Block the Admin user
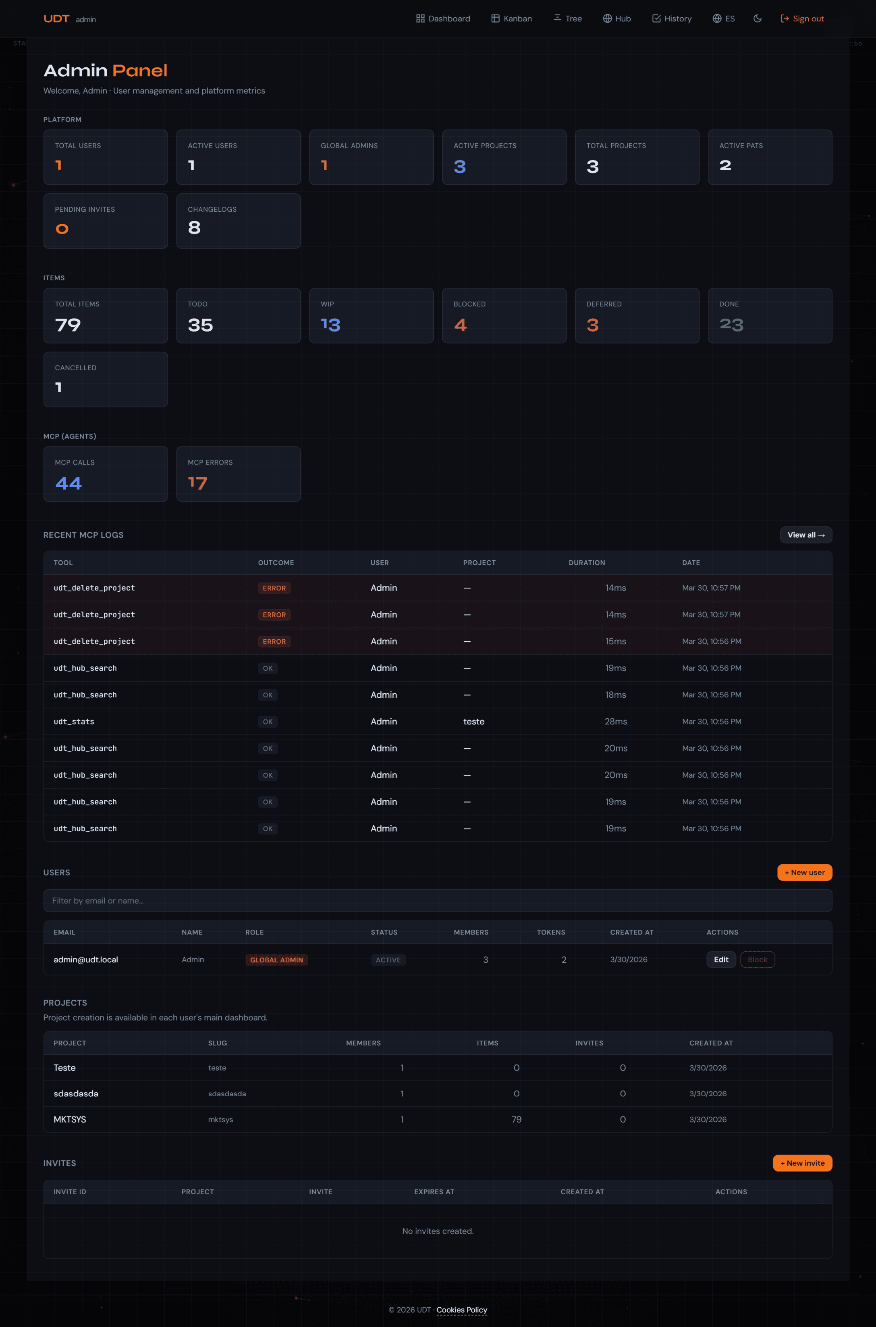Image resolution: width=876 pixels, height=1327 pixels. coord(757,960)
